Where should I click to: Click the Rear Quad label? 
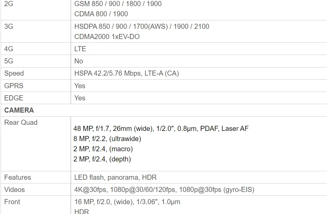point(21,122)
